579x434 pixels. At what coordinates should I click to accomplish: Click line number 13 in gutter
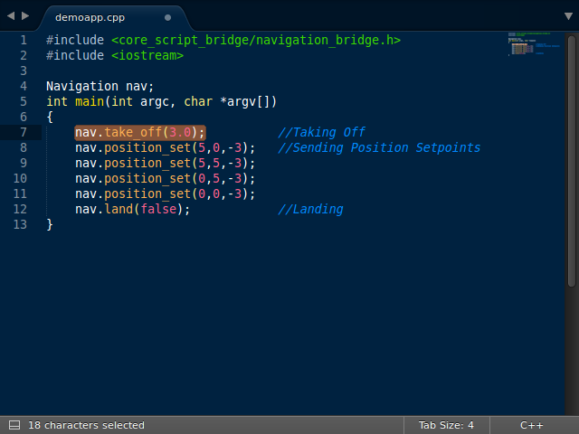(x=19, y=224)
